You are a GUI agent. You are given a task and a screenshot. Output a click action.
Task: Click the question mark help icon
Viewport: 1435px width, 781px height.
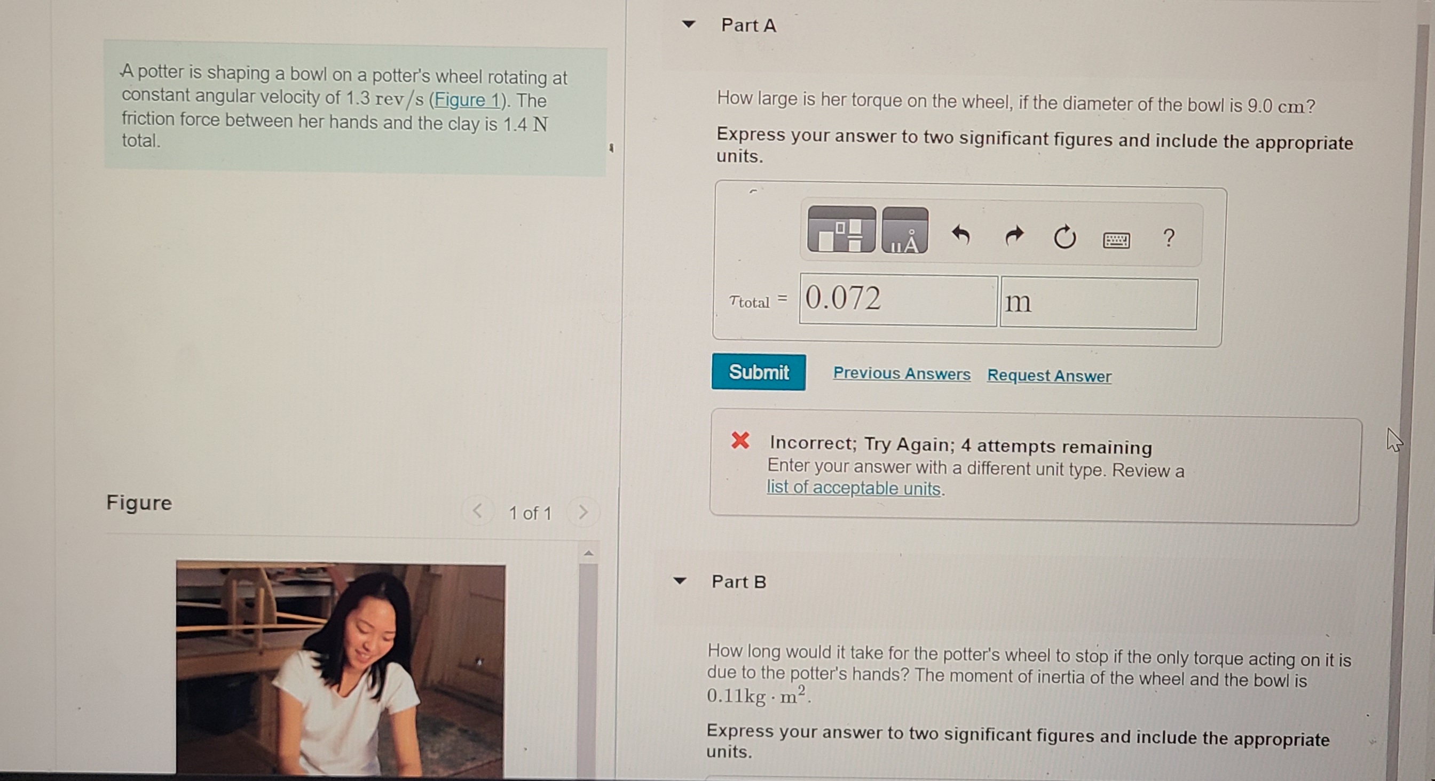coord(1169,238)
